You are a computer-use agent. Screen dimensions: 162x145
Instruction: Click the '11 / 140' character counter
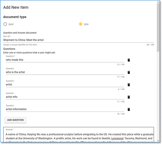pyautogui.click(x=121, y=102)
